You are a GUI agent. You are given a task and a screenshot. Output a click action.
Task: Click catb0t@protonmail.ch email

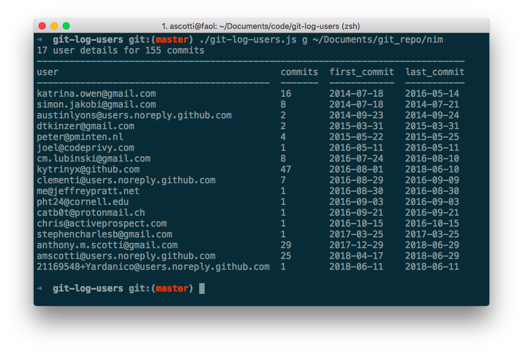(91, 213)
